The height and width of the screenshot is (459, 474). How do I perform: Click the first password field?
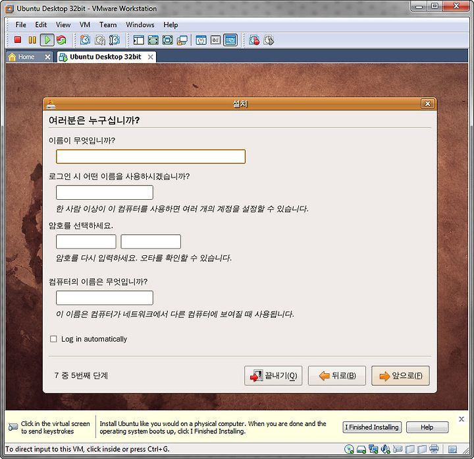point(86,241)
